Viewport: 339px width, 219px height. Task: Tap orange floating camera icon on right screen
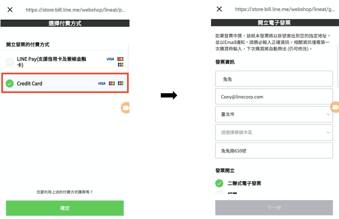[x=335, y=107]
